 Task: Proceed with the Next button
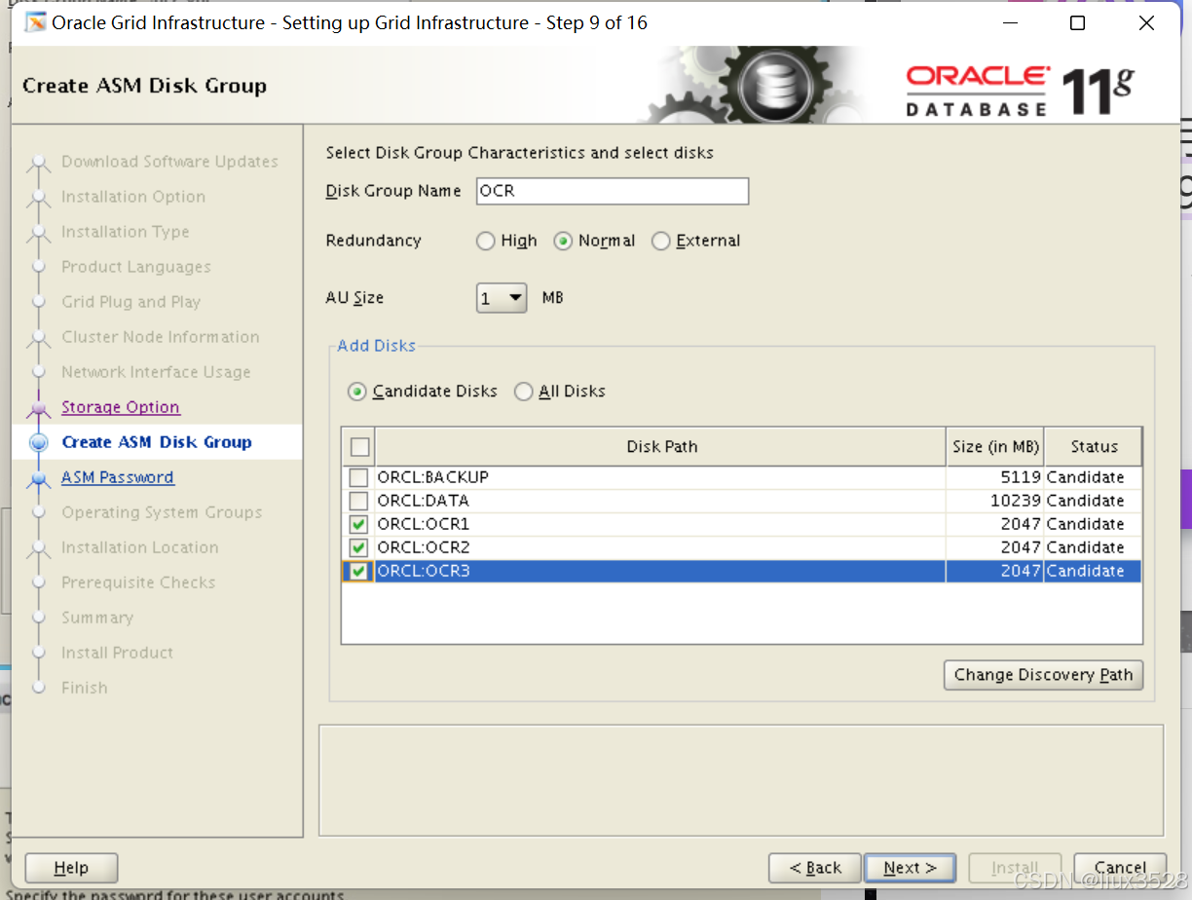[x=910, y=868]
